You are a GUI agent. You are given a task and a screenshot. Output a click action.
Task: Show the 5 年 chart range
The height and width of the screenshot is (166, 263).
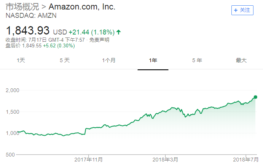[x=197, y=60]
